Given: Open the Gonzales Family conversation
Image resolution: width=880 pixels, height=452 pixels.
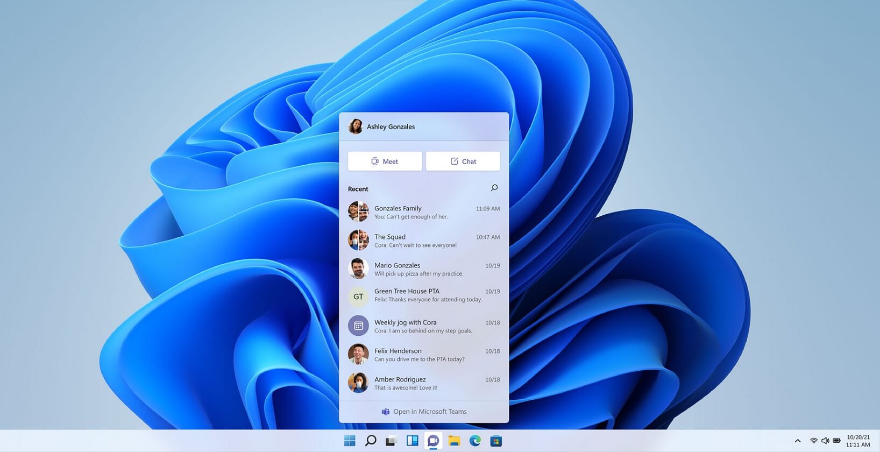Looking at the screenshot, I should (x=424, y=212).
